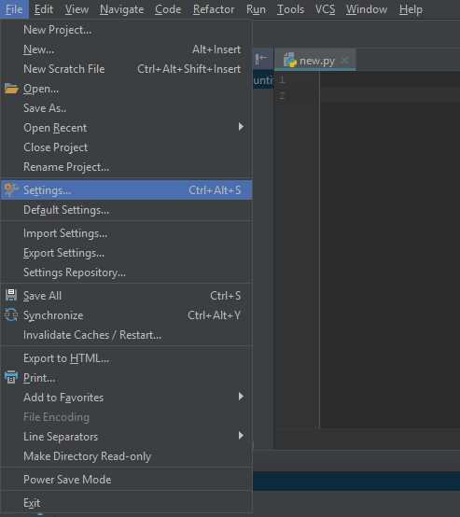
Task: Select the new.py editor tab
Action: point(315,61)
